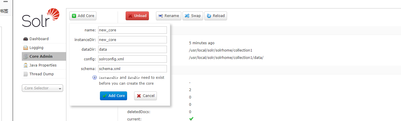Focus the instanceDir text field
Viewport: 401px width, 121px height.
coord(132,40)
